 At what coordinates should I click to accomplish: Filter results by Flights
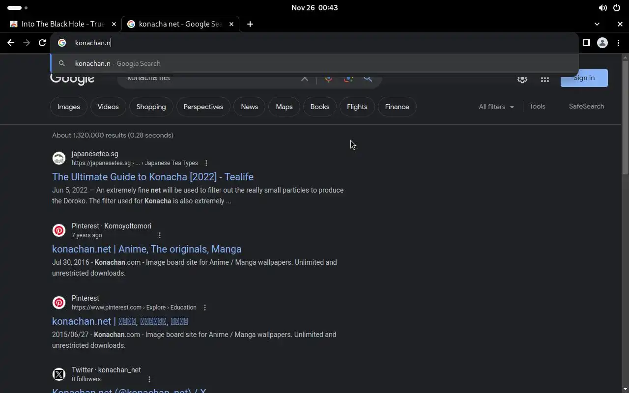pyautogui.click(x=357, y=107)
